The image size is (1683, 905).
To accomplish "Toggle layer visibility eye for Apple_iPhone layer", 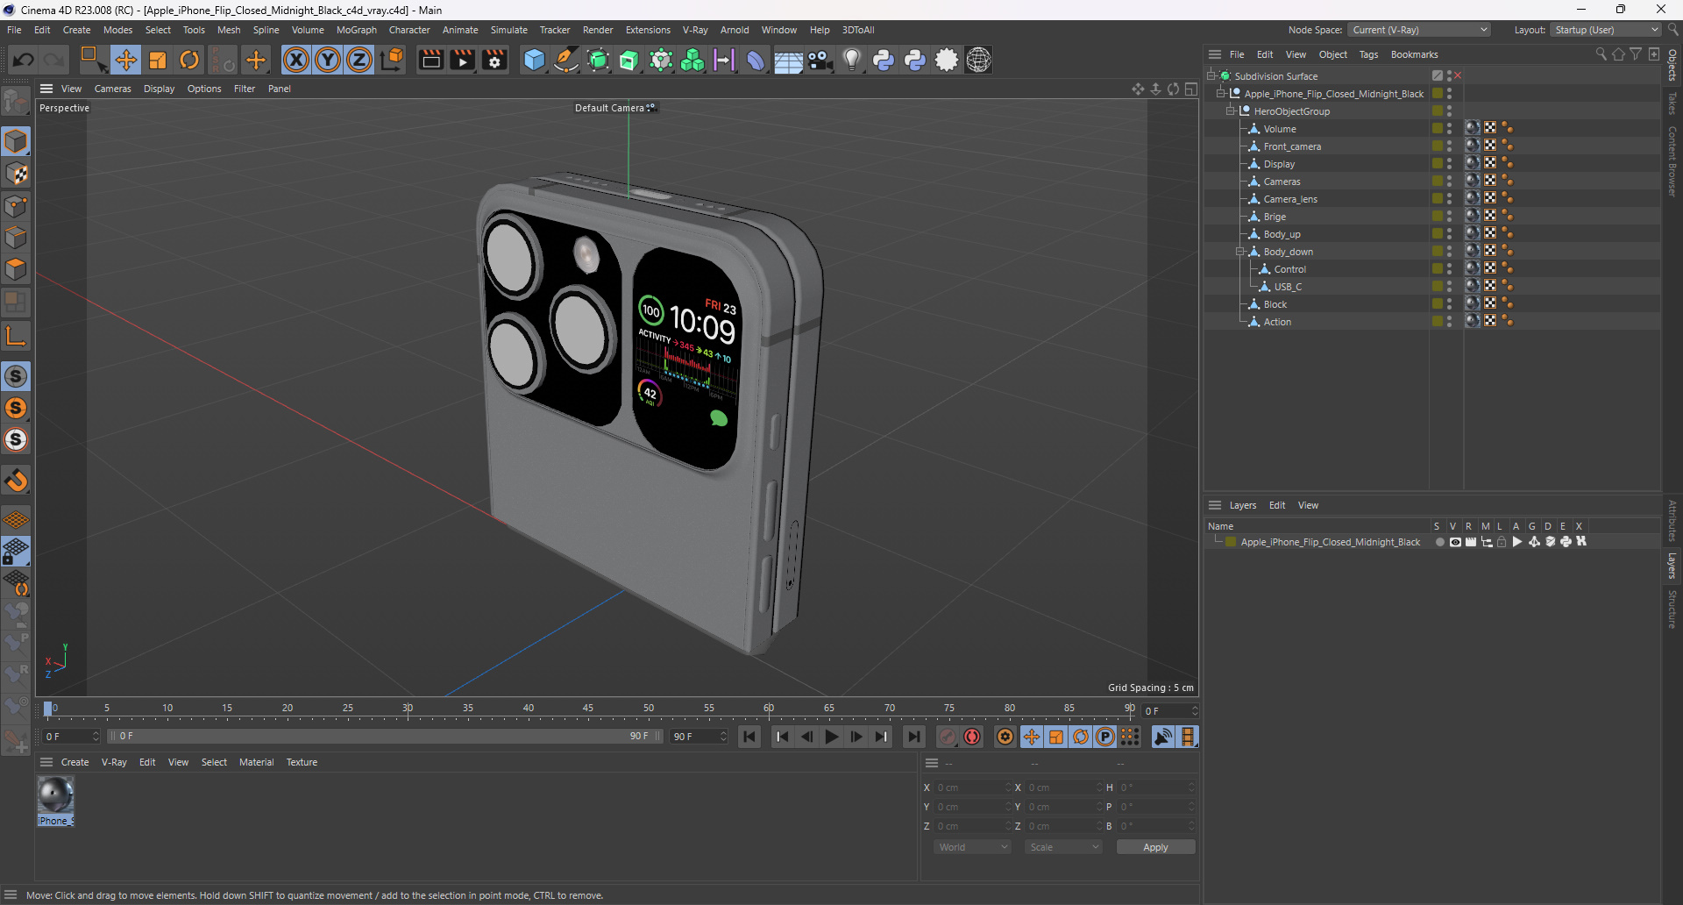I will coord(1455,542).
